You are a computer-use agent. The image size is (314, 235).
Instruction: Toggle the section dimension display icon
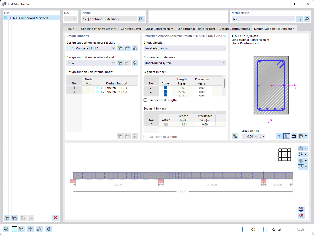click(x=294, y=136)
